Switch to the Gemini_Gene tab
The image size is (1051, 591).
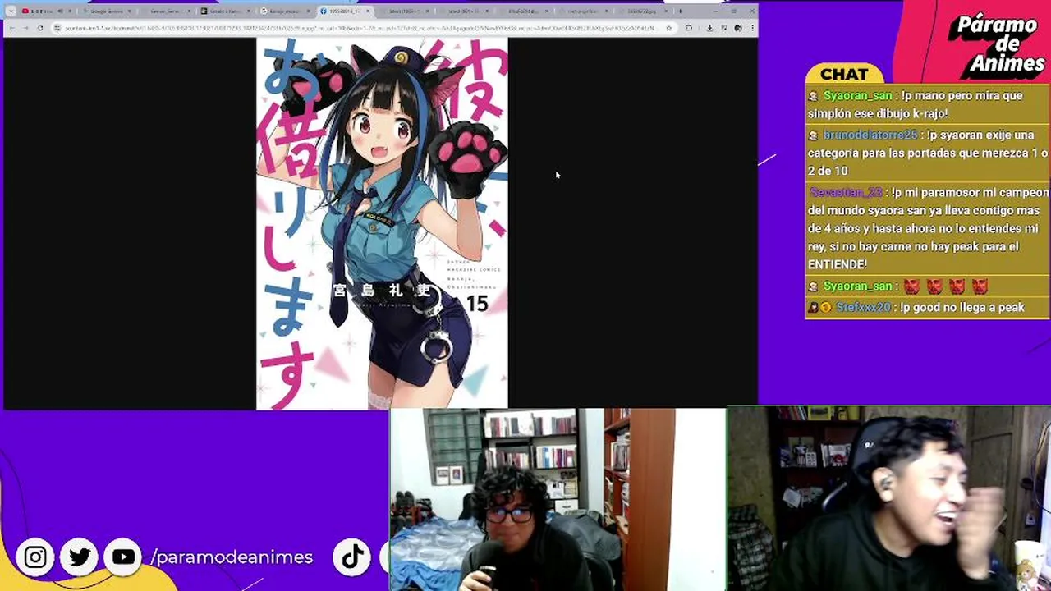166,11
